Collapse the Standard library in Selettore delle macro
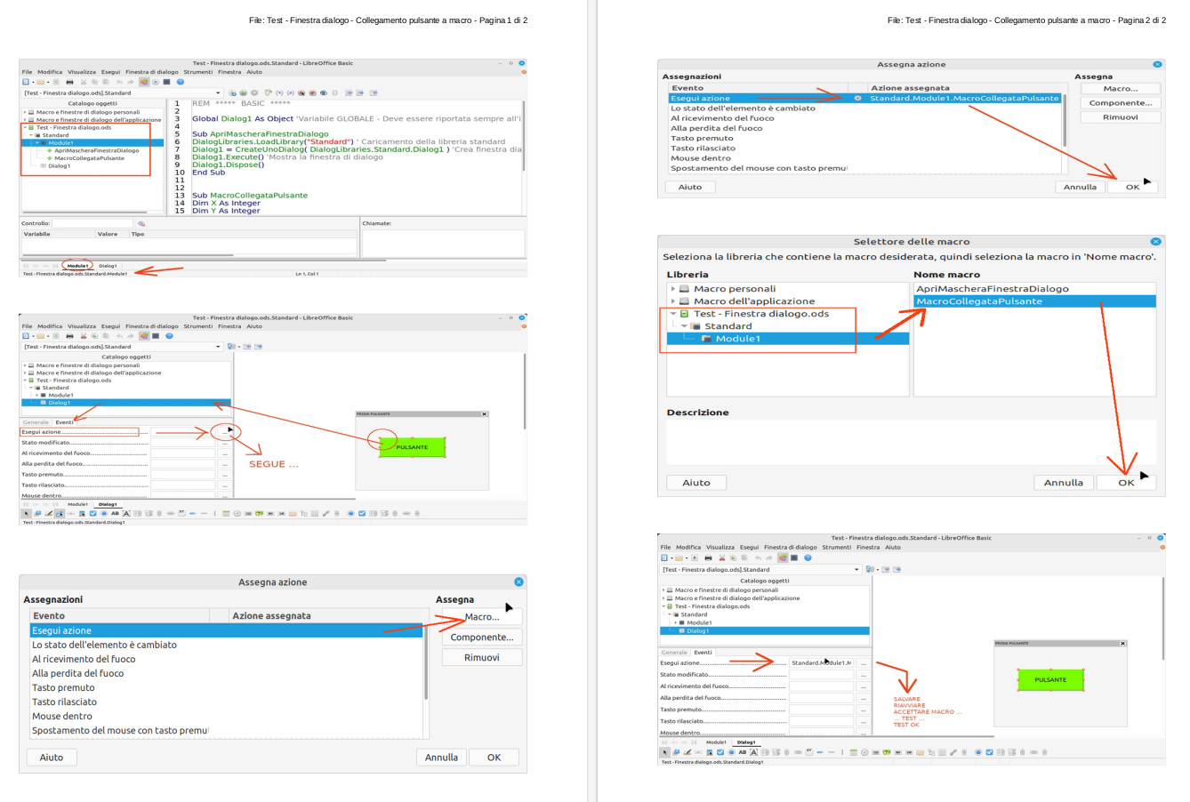 click(x=684, y=326)
